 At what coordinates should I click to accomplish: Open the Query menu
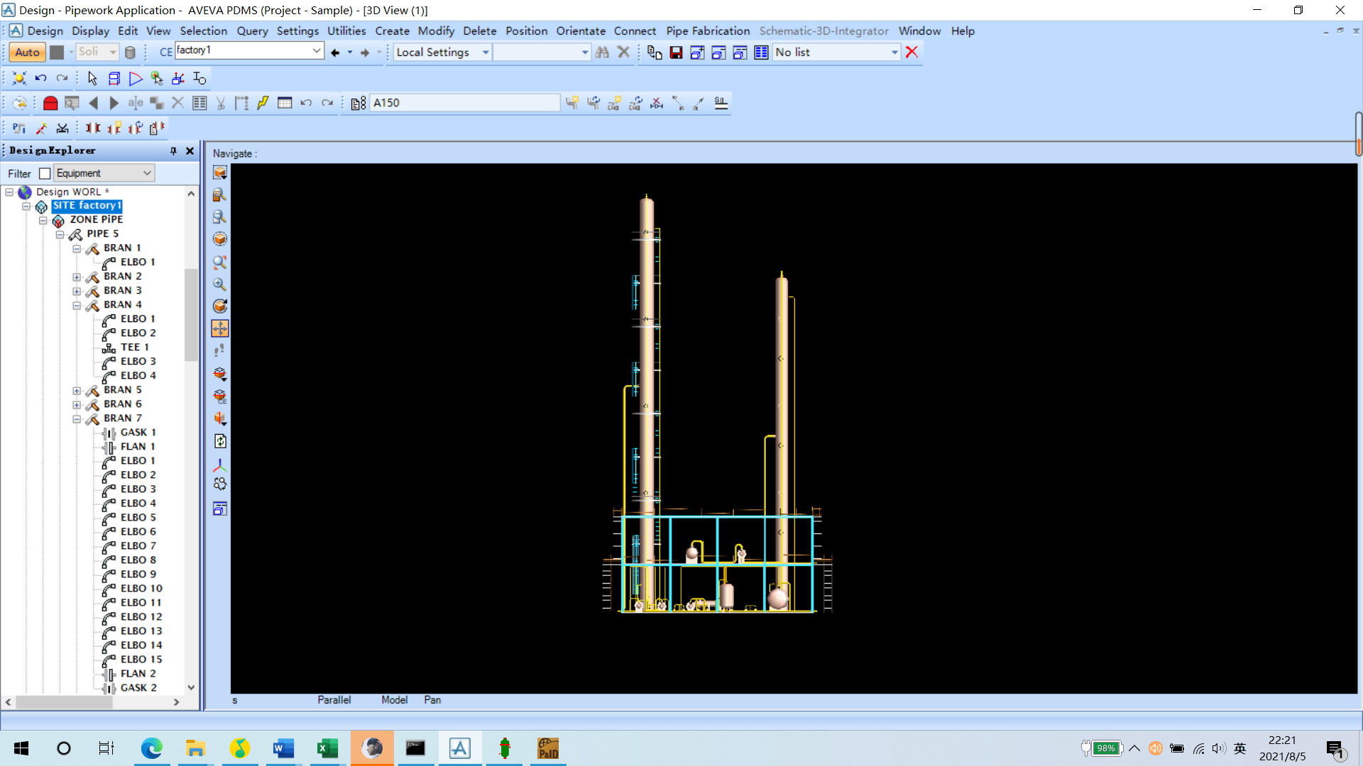(252, 31)
